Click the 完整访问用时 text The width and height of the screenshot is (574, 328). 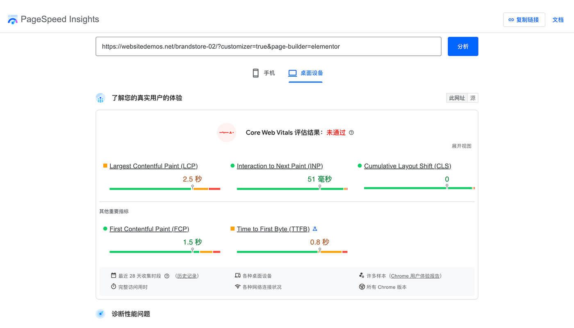pos(133,287)
